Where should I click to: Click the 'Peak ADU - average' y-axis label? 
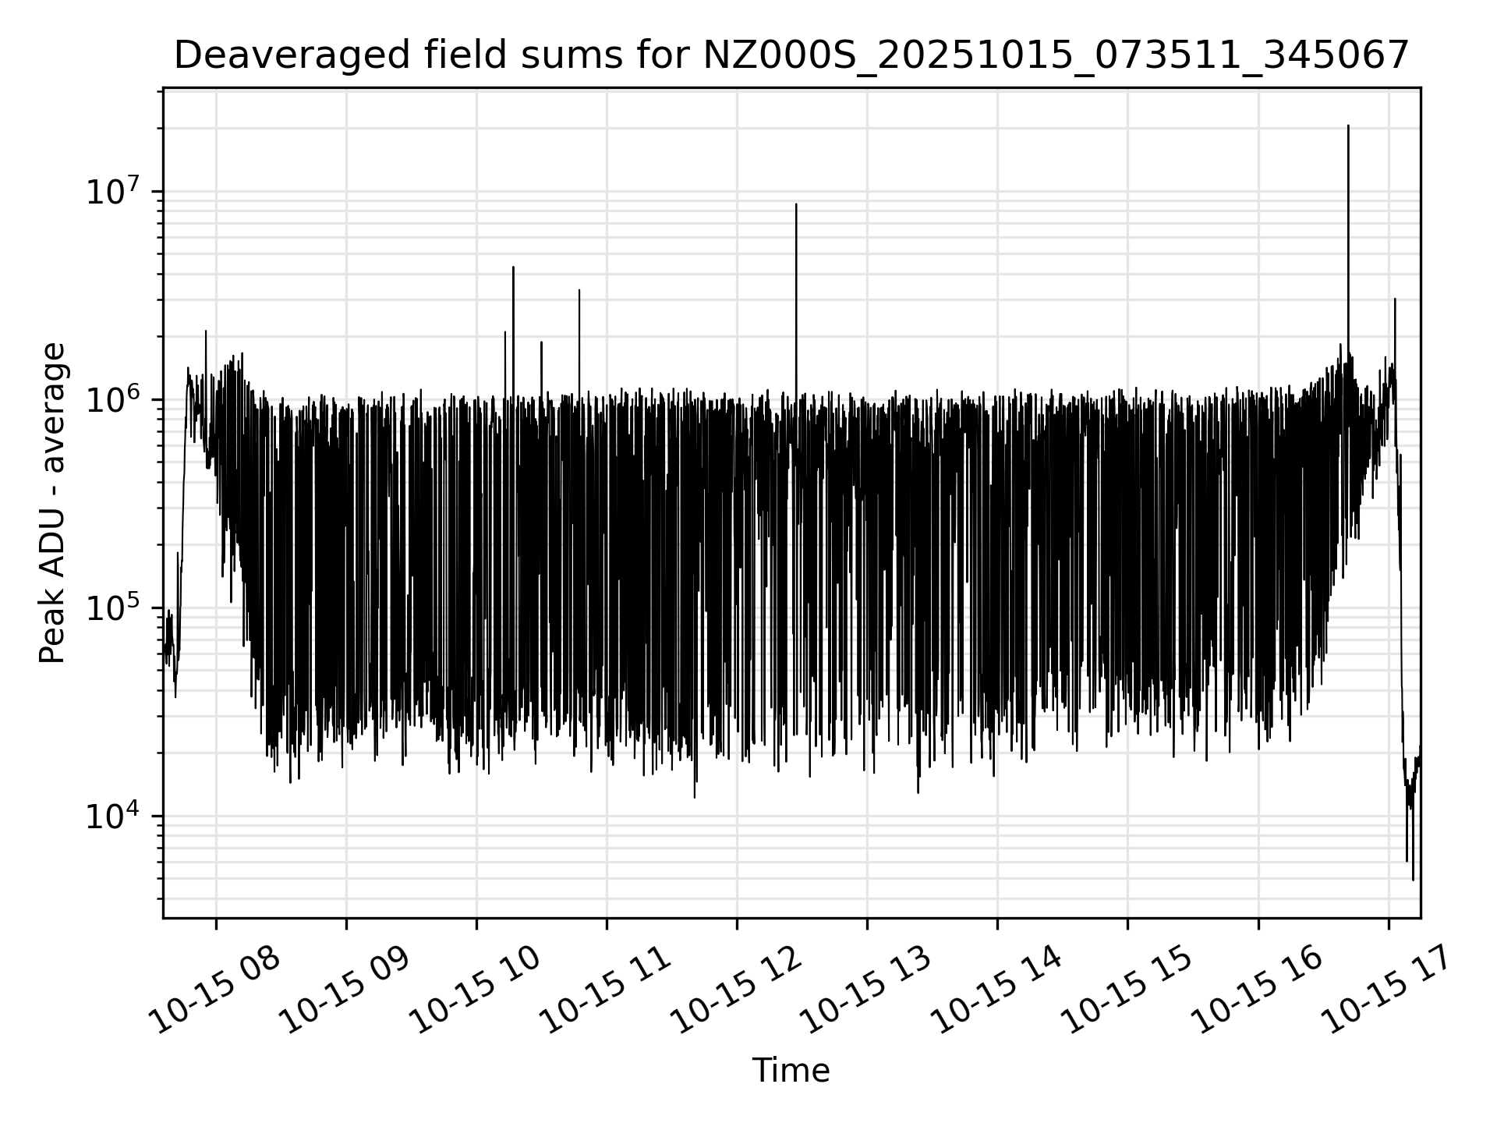click(52, 503)
